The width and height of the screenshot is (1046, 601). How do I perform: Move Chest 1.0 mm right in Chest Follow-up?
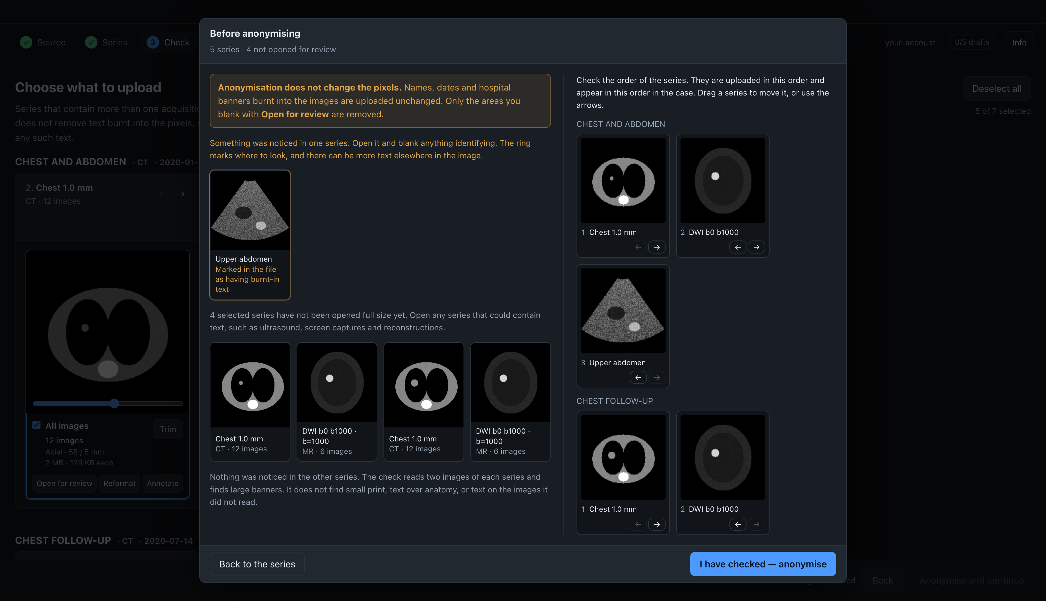(657, 524)
